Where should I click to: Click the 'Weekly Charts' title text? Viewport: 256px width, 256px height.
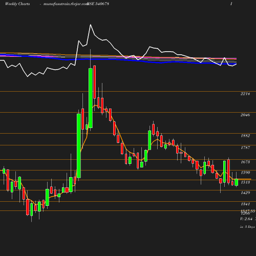[17, 4]
